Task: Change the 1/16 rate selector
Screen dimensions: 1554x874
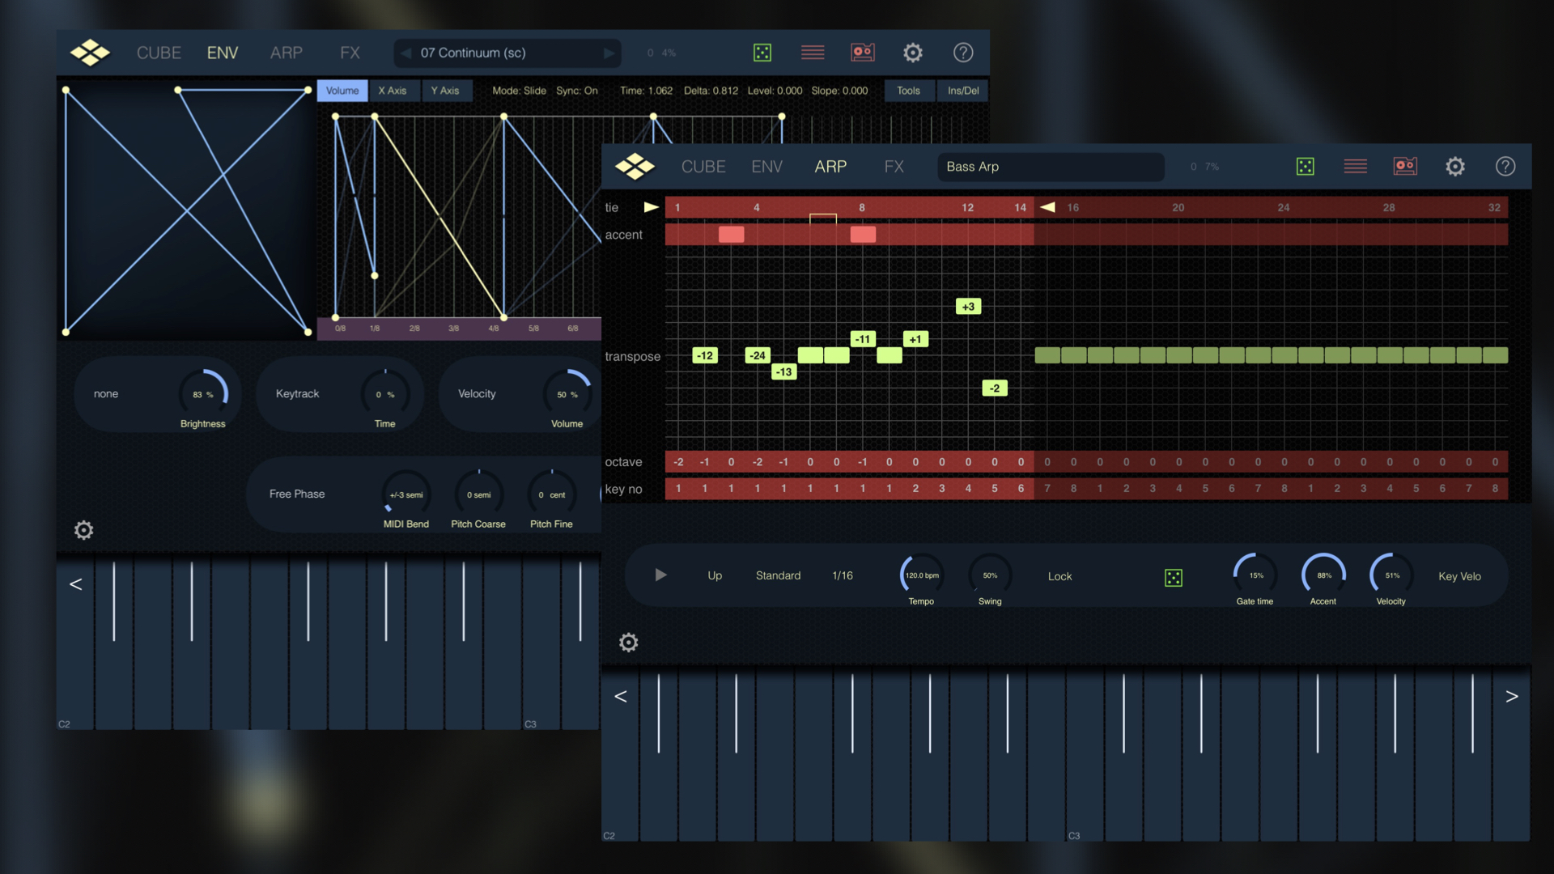Action: [842, 575]
